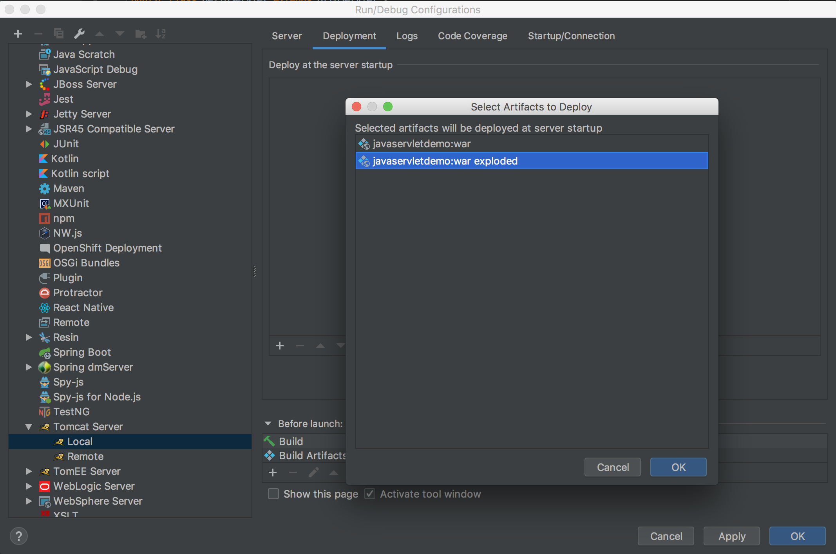Toggle the Activate tool window checkbox

point(369,494)
